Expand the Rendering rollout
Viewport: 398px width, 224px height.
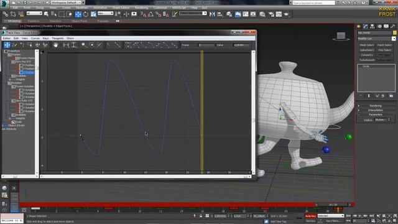(376, 106)
